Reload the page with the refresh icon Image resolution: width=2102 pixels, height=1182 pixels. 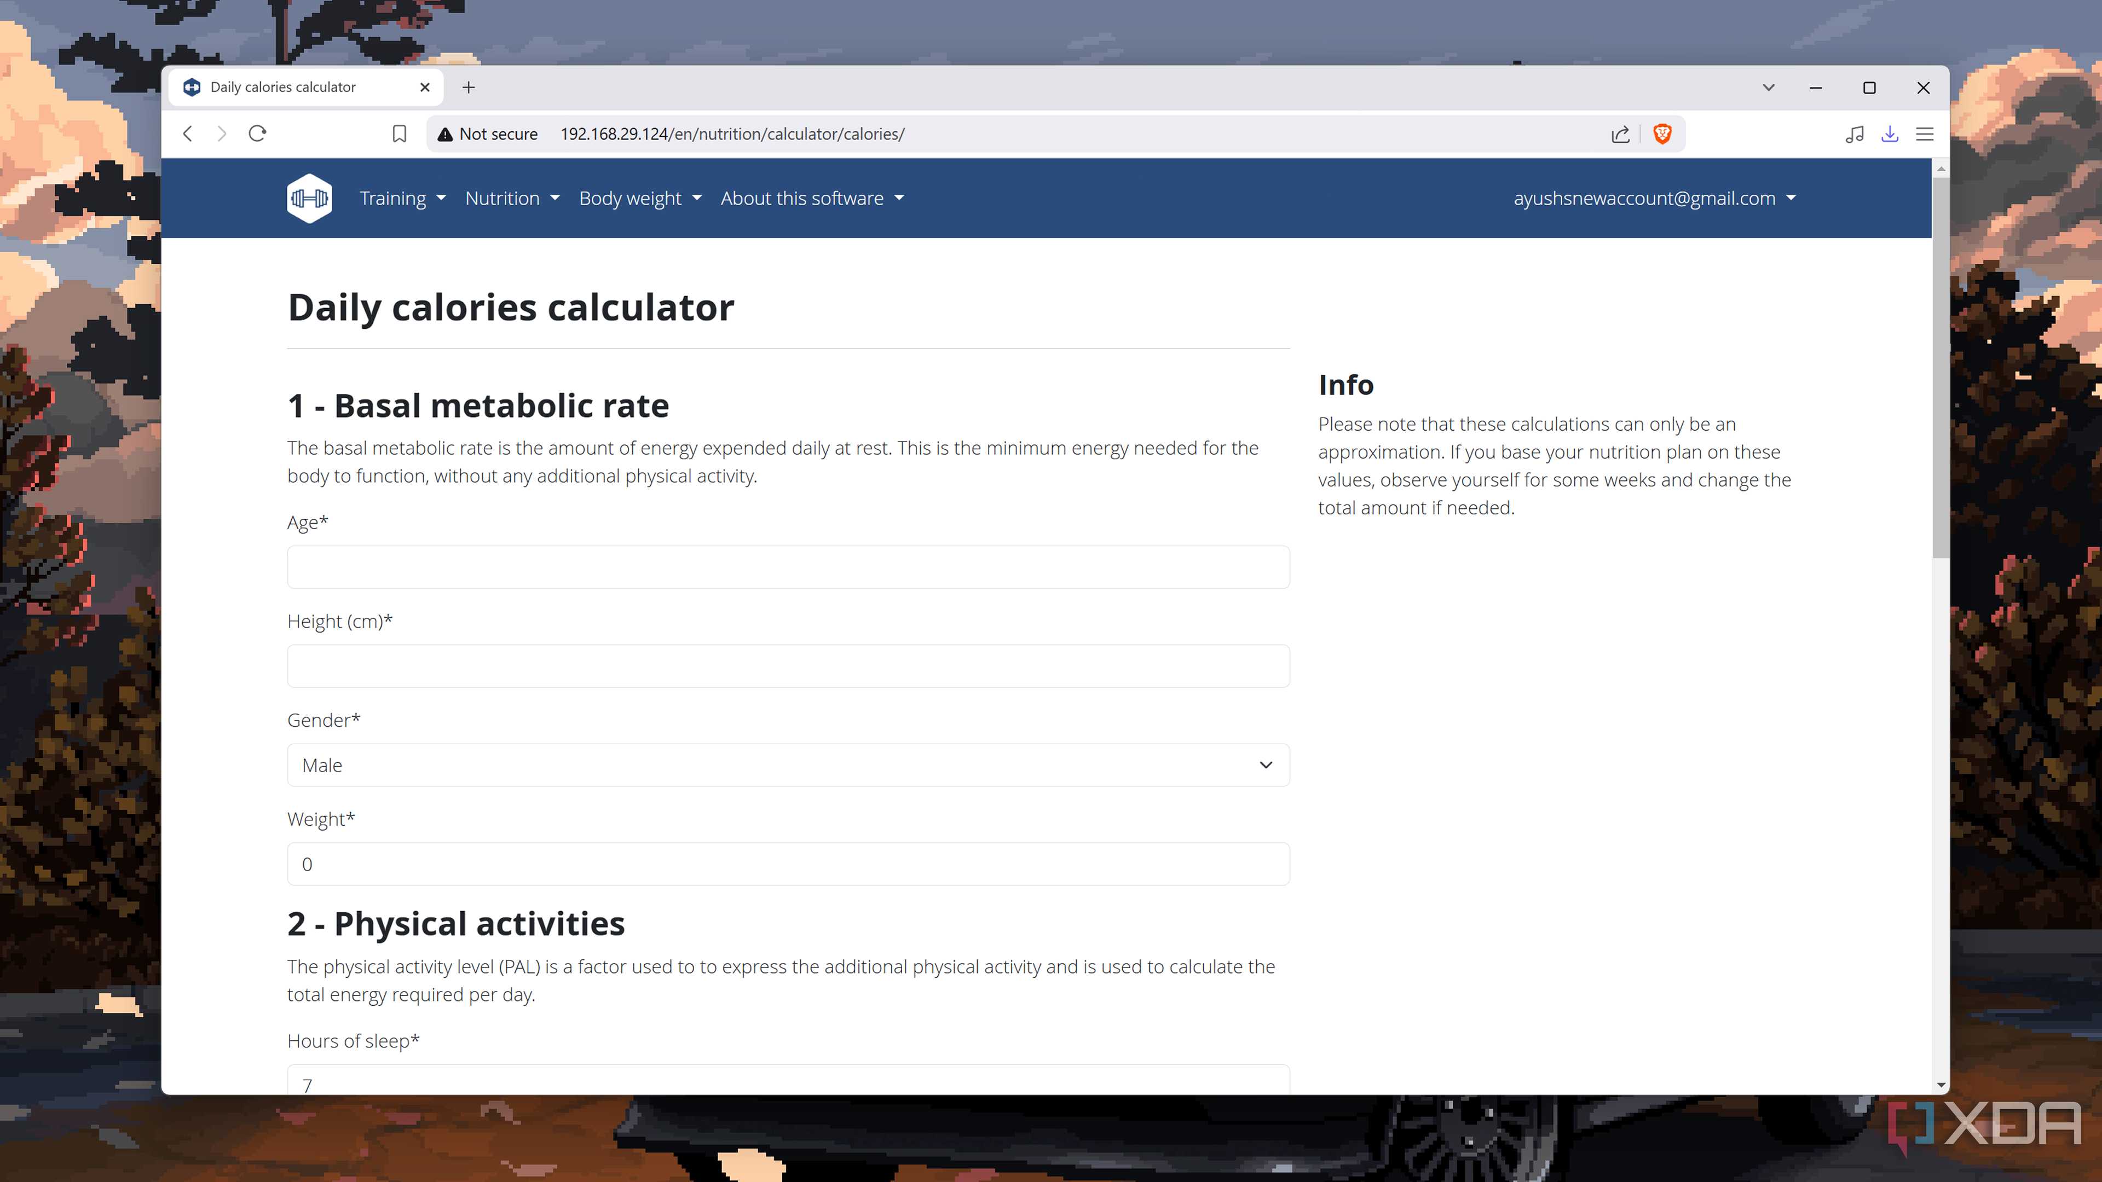tap(257, 134)
